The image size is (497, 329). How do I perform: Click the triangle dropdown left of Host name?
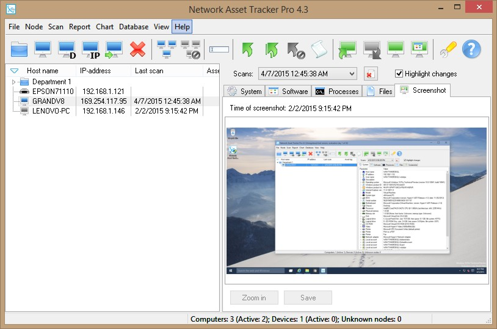[x=14, y=71]
